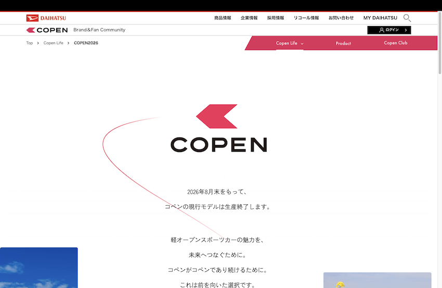Open 企業情報 menu
Screen dimensions: 442x288
point(249,18)
